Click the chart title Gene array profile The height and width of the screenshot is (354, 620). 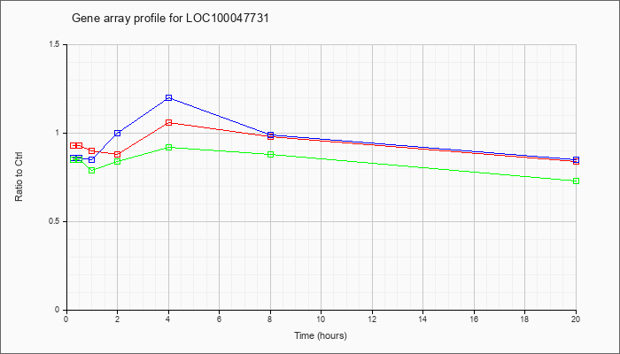(x=170, y=19)
